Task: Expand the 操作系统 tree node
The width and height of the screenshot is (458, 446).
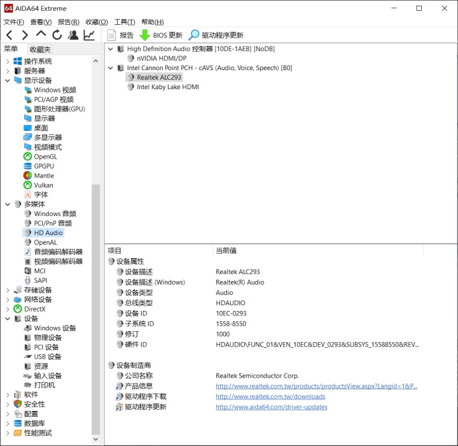Action: pyautogui.click(x=8, y=61)
